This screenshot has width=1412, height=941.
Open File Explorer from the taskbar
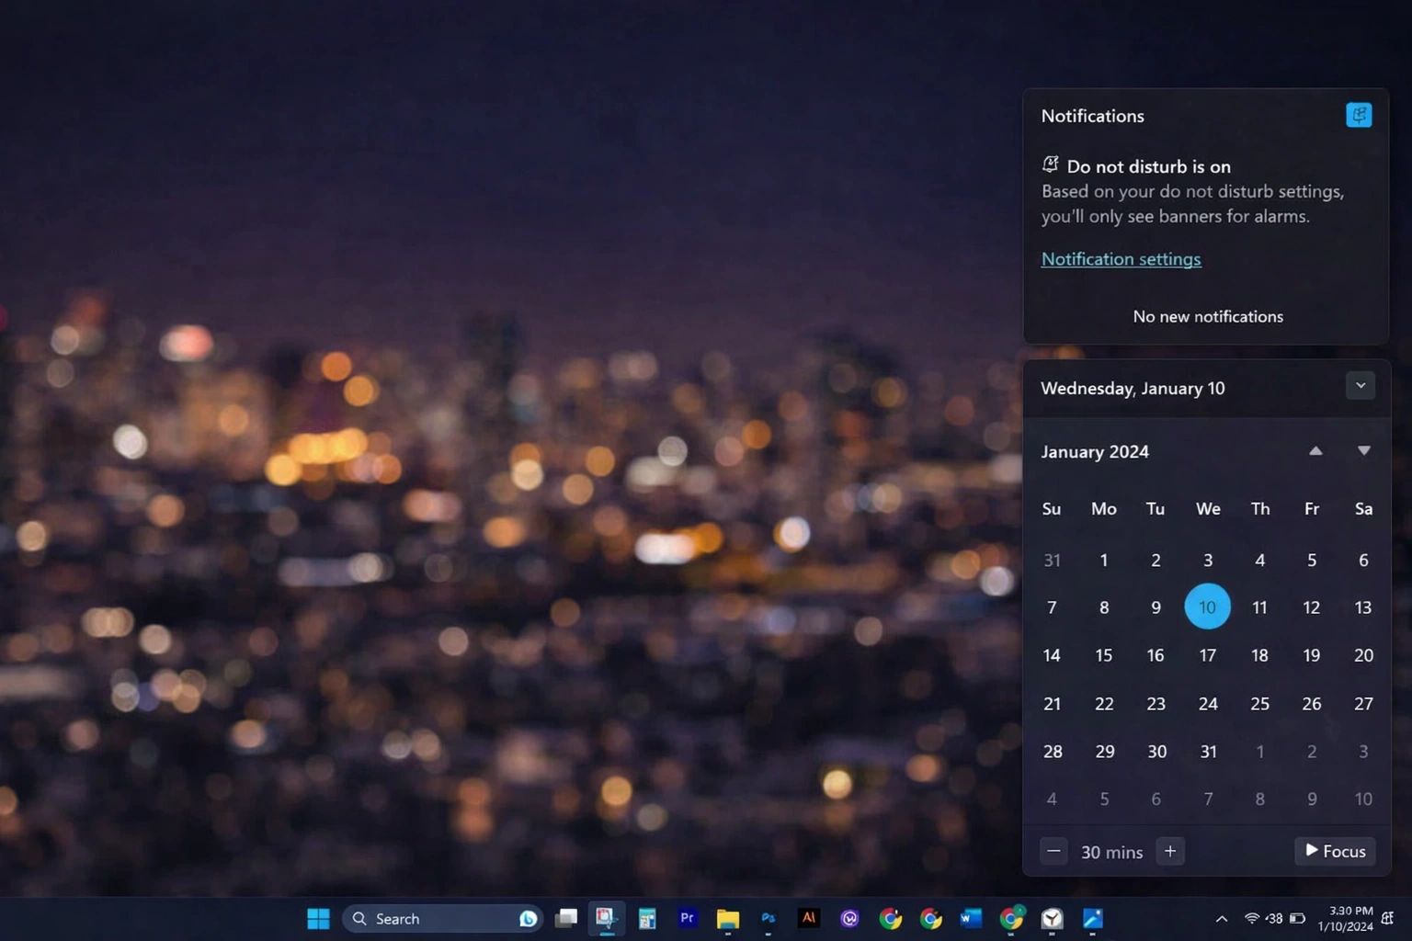(727, 918)
